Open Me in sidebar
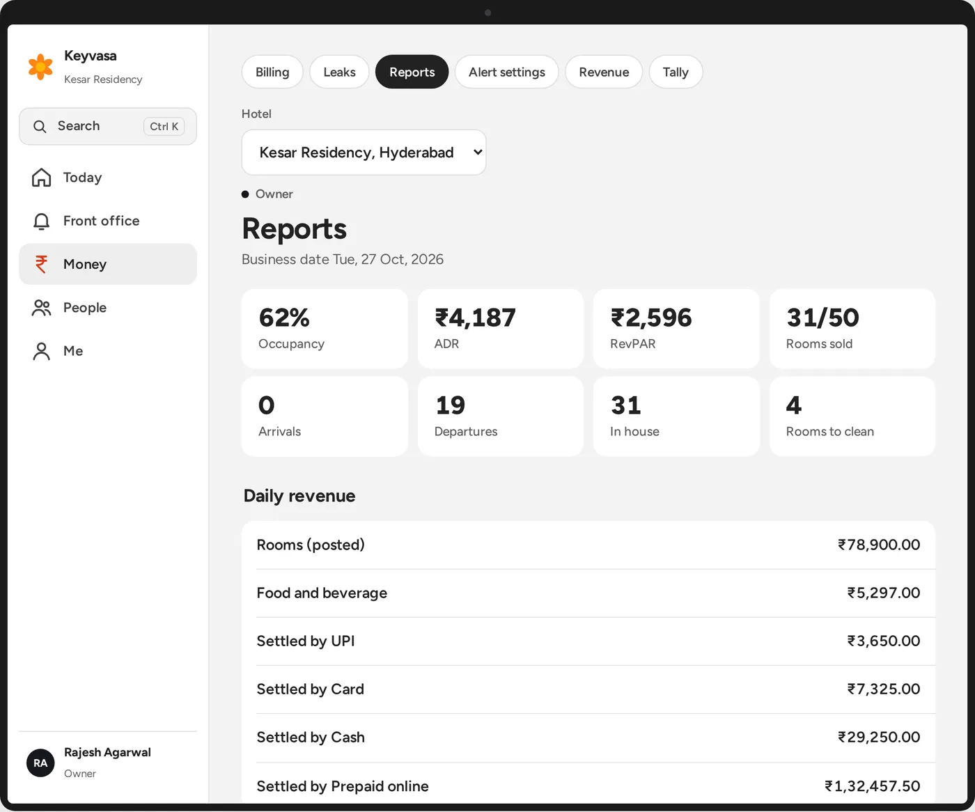Screen dimensions: 975x812 click(x=108, y=351)
